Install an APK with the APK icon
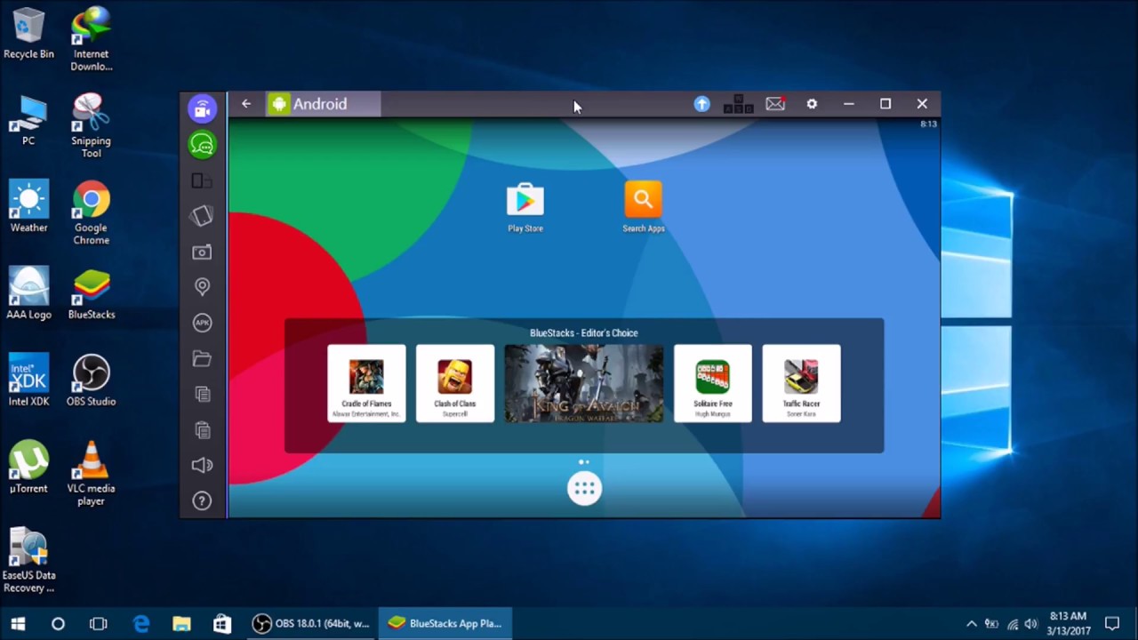Image resolution: width=1138 pixels, height=640 pixels. pyautogui.click(x=202, y=323)
